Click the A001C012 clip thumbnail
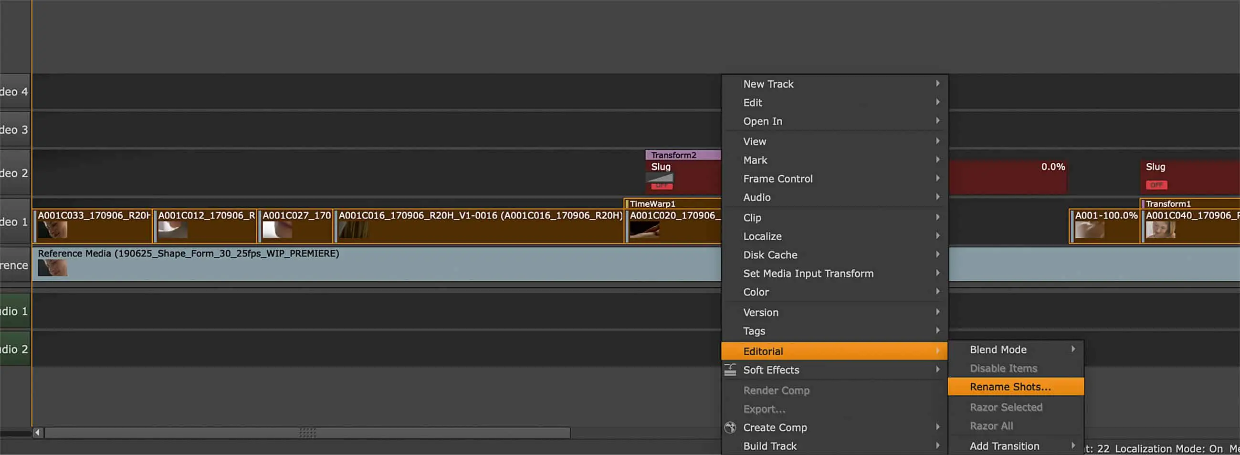 tap(172, 230)
